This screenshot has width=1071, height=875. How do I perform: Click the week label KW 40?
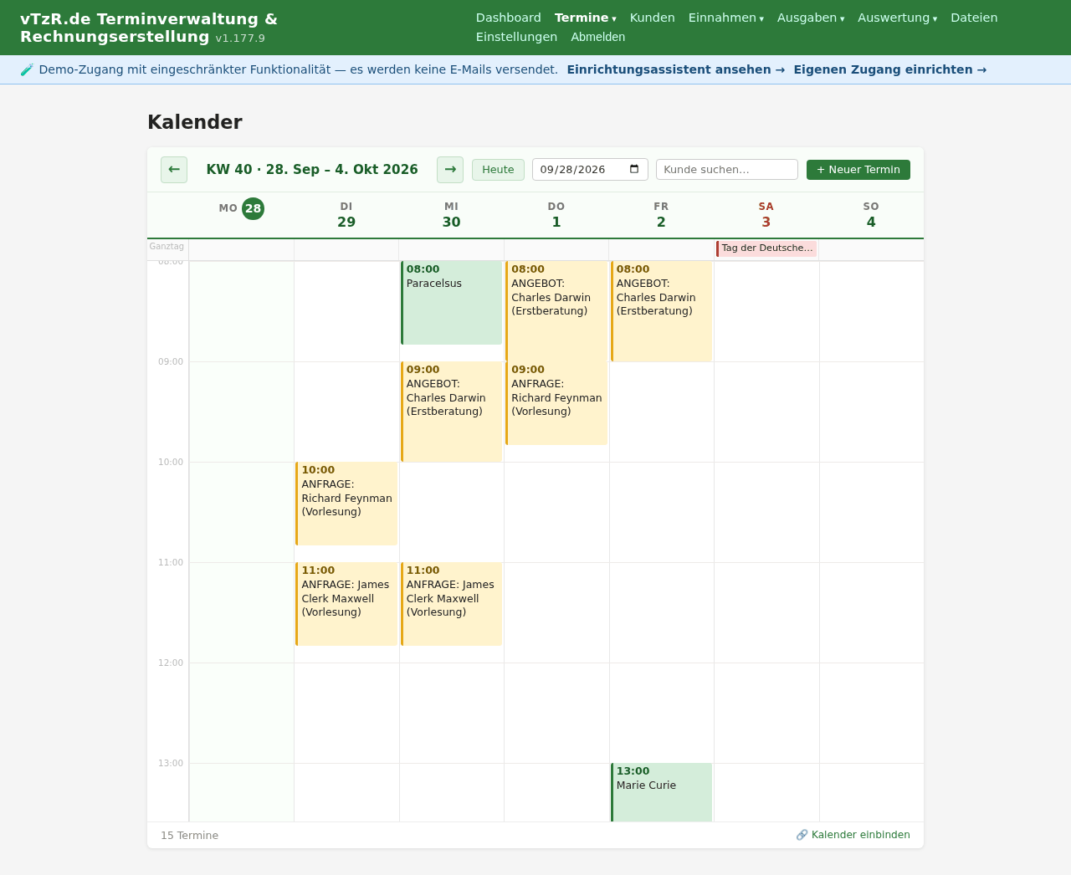(312, 170)
